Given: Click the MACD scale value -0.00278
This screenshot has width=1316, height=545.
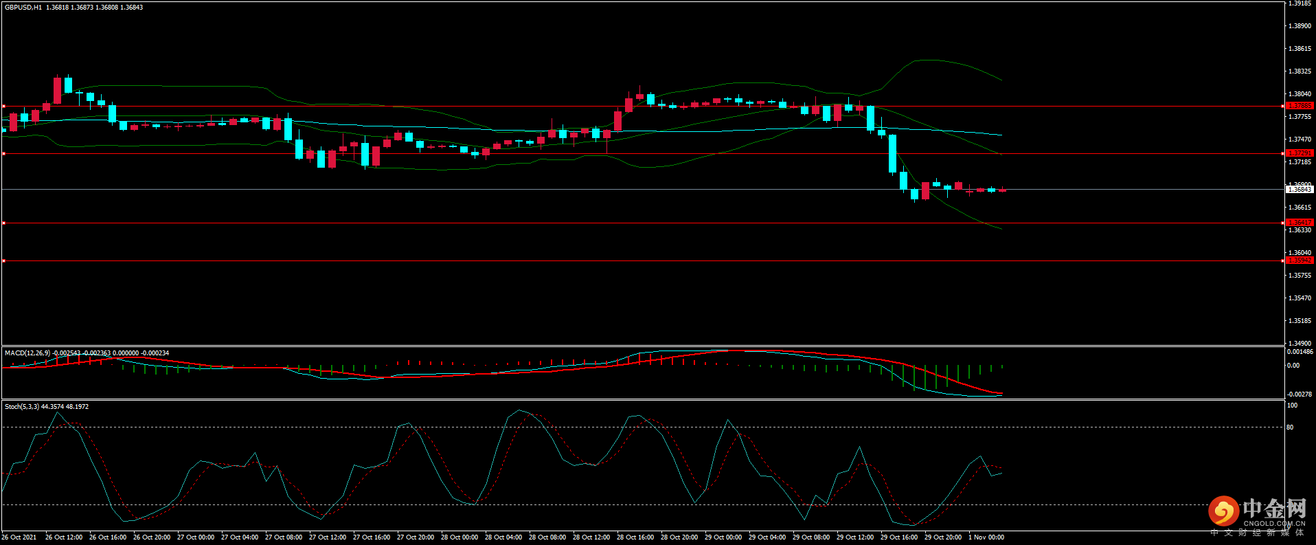Looking at the screenshot, I should pos(1300,394).
